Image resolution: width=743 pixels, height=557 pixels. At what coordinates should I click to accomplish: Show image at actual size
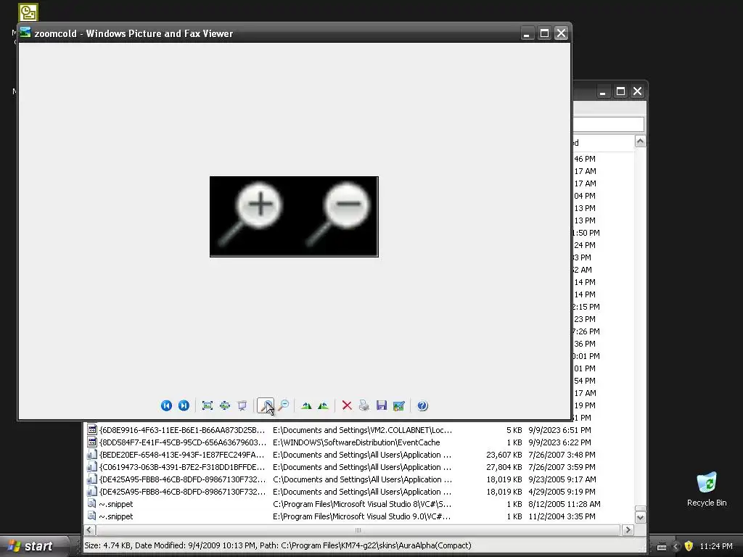click(225, 405)
